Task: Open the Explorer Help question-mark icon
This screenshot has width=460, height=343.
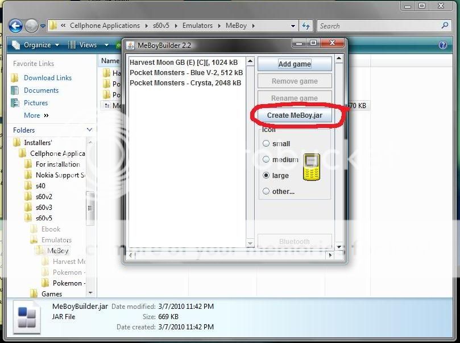Action: 443,45
